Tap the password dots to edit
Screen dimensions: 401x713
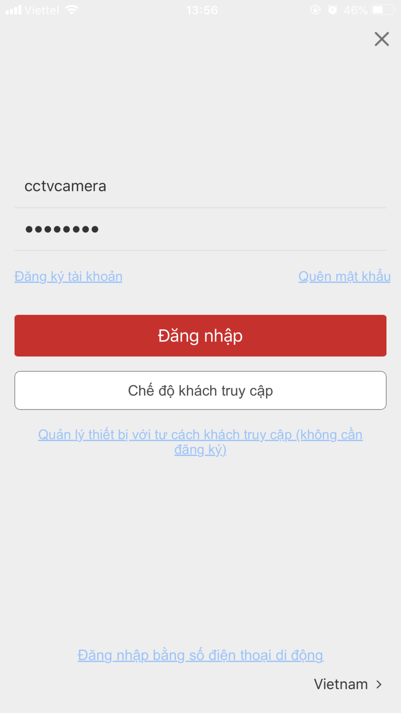click(x=62, y=229)
